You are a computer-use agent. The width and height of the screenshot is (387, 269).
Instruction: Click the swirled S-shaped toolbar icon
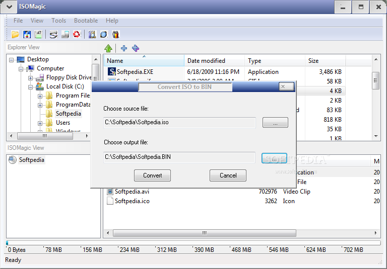click(53, 34)
